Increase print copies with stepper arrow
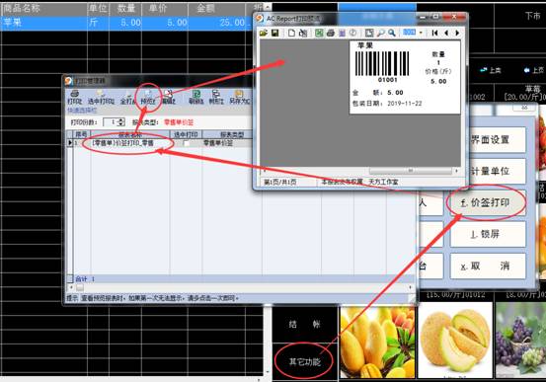 pyautogui.click(x=121, y=120)
